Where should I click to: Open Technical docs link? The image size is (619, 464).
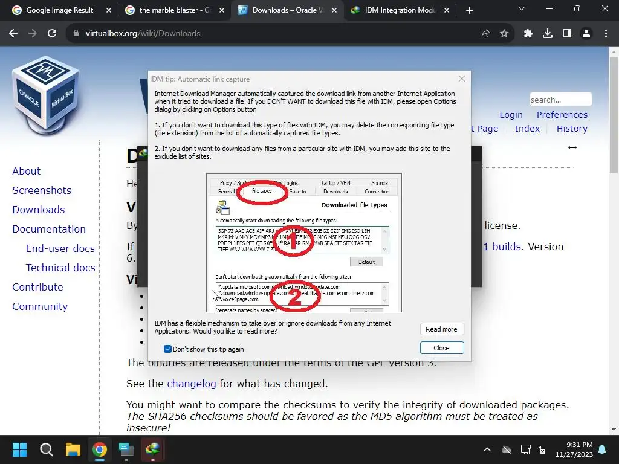click(60, 268)
